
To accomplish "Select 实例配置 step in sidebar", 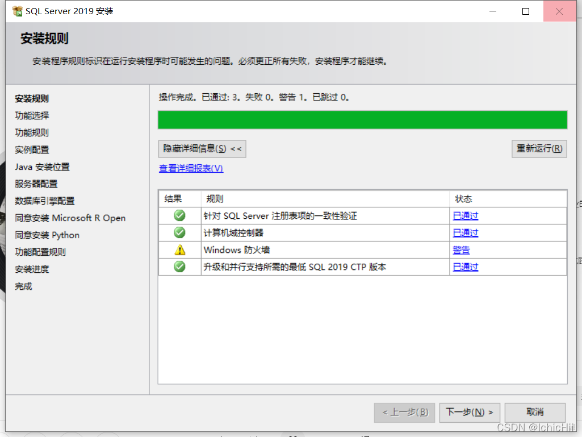I will tap(32, 150).
